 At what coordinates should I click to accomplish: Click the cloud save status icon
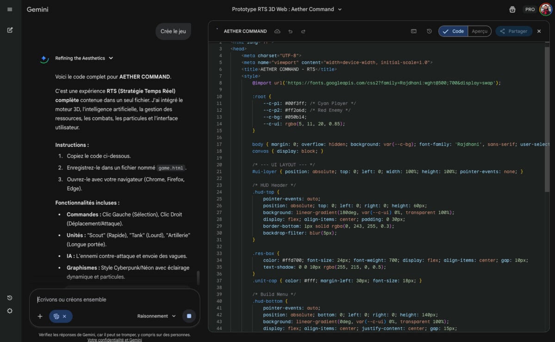point(277,31)
